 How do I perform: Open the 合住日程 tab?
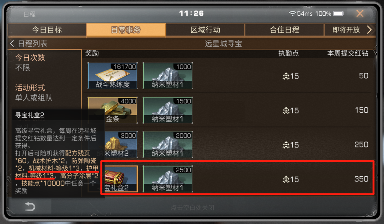pos(284,30)
